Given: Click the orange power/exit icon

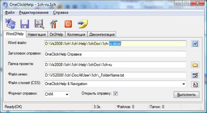Looking at the screenshot, I should click(68, 24).
